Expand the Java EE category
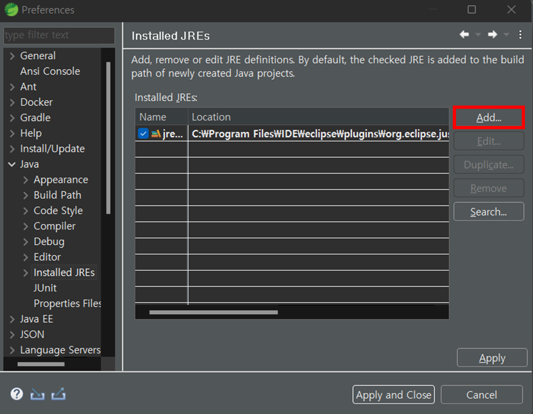The height and width of the screenshot is (414, 533). [12, 319]
